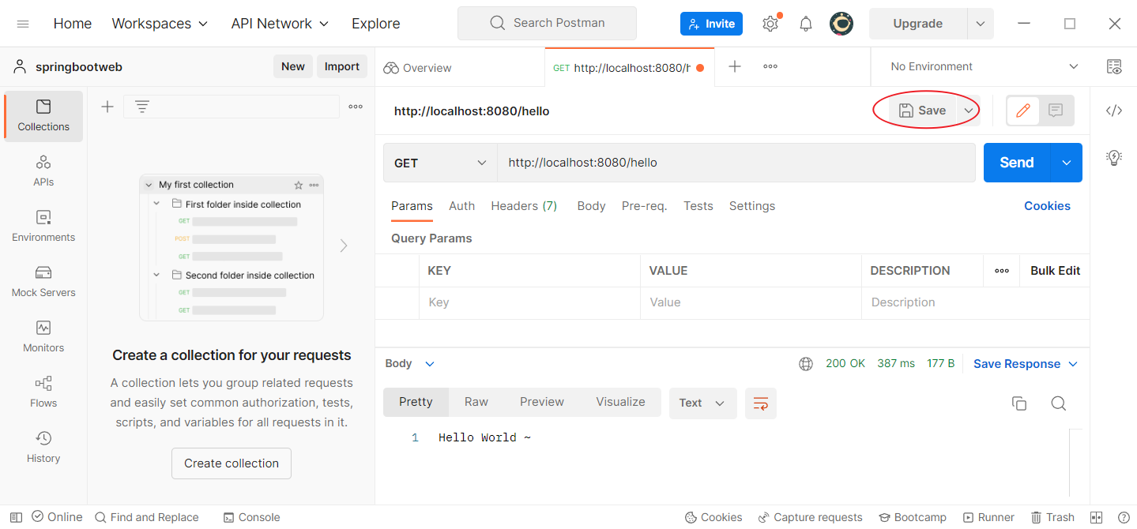Open the Flows sidebar section
Screen dimensions: 1137x529
click(43, 392)
